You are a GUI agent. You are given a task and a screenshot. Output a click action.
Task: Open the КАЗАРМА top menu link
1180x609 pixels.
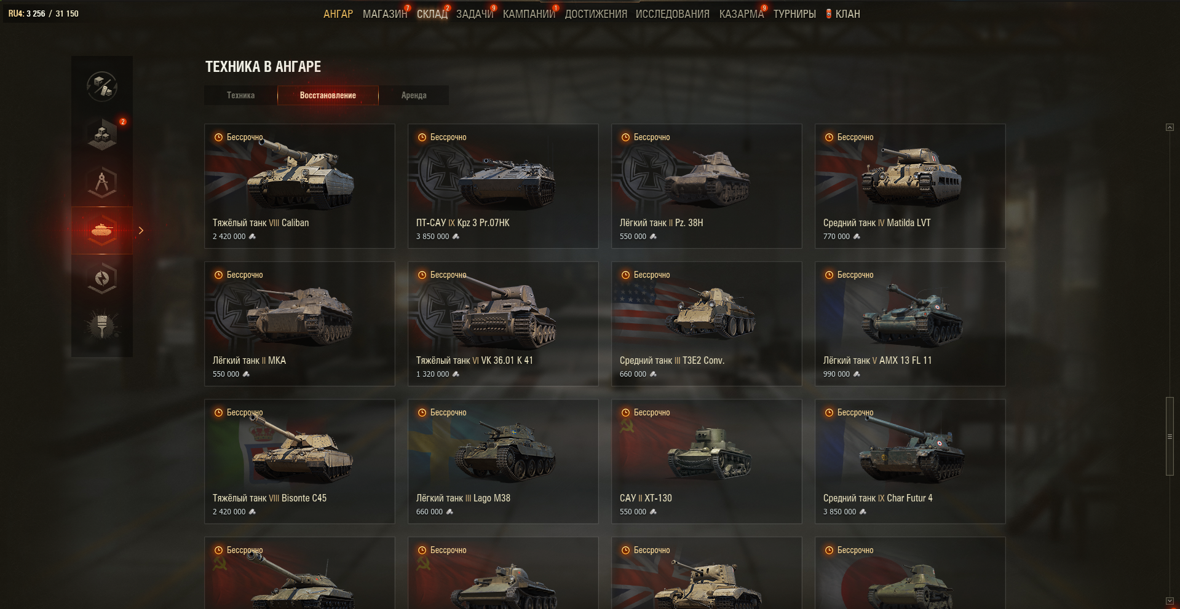click(x=742, y=14)
